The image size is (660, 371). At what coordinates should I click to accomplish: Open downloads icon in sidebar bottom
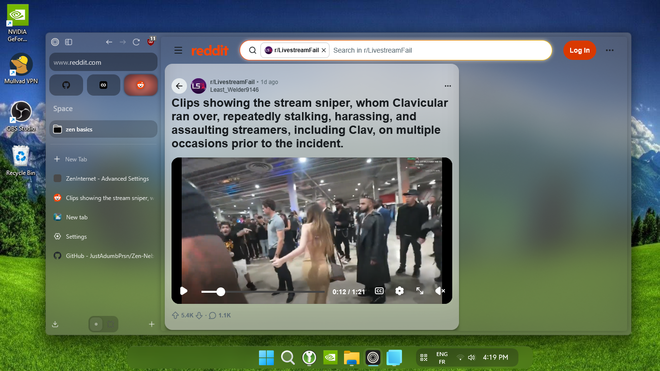(x=55, y=324)
